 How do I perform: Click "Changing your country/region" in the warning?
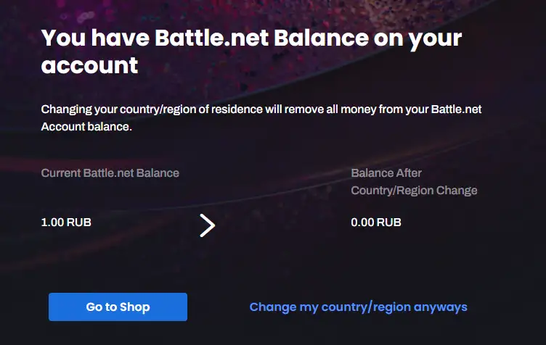(116, 109)
